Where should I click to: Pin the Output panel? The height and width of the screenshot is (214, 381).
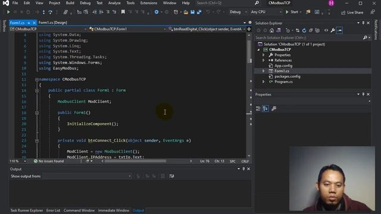(x=243, y=169)
